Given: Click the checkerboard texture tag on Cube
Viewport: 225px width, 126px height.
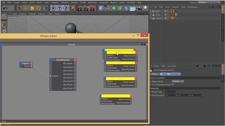Looking at the screenshot, I should 176,15.
